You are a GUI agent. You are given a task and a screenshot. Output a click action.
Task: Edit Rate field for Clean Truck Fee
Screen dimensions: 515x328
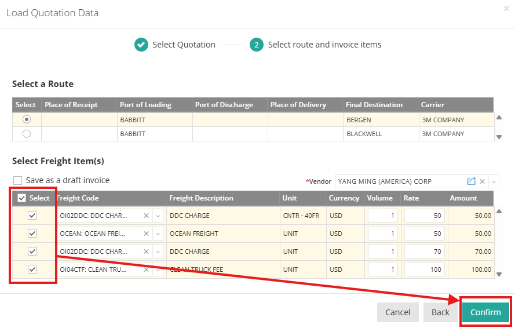click(425, 269)
